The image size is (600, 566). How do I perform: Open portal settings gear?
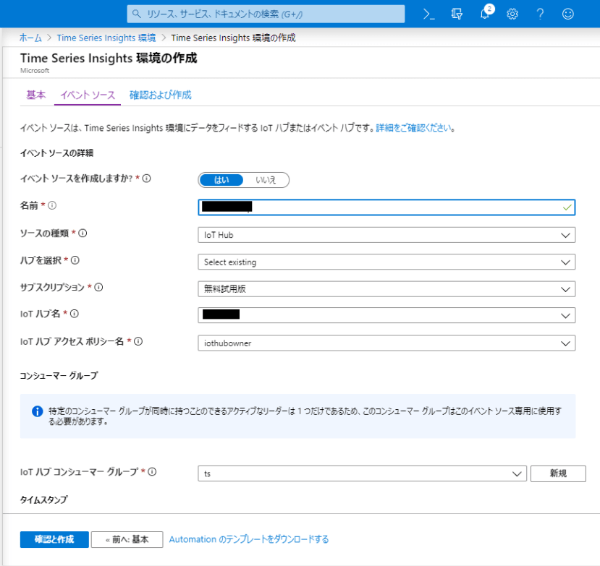(x=512, y=14)
